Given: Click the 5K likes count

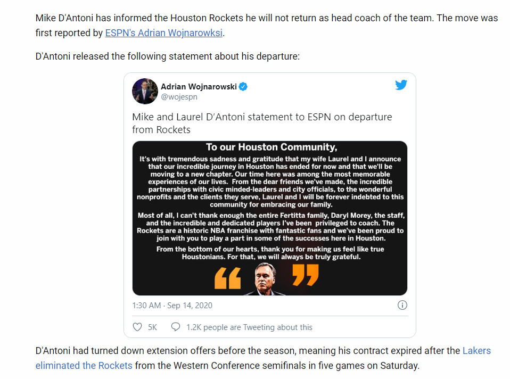Looking at the screenshot, I should pyautogui.click(x=153, y=327).
